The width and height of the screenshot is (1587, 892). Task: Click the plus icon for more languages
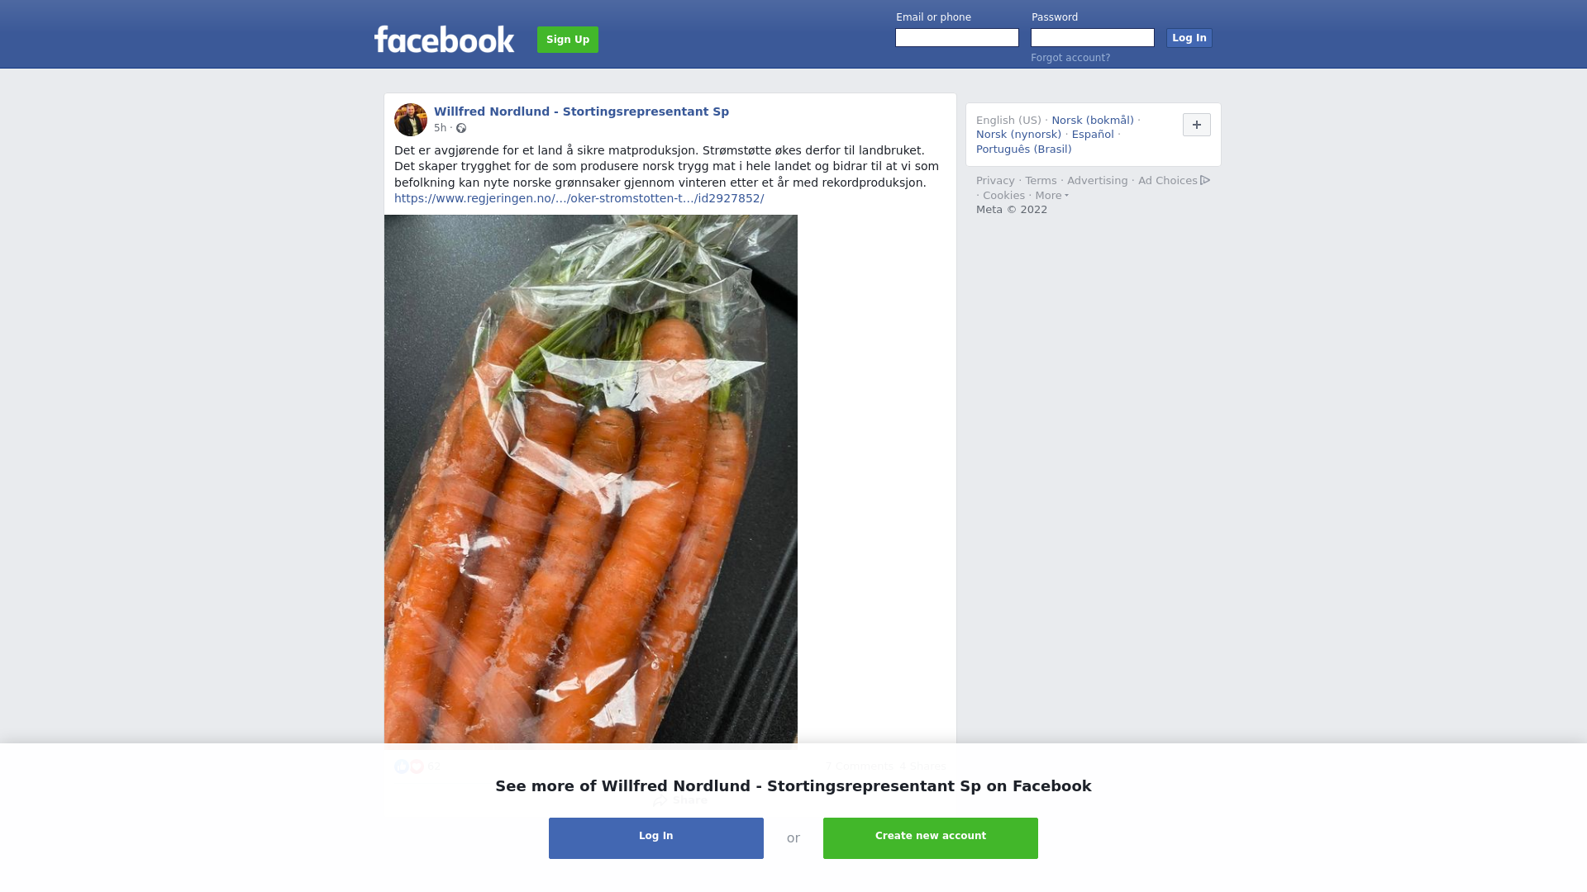point(1197,125)
